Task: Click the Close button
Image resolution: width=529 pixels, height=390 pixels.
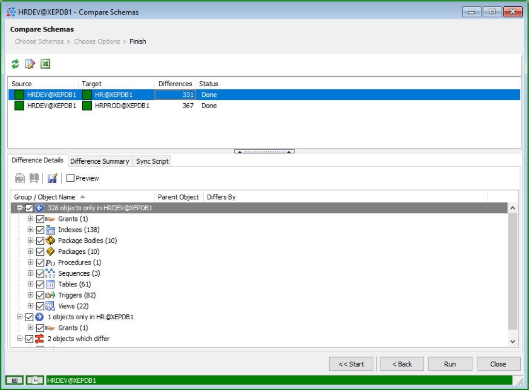Action: click(x=499, y=364)
